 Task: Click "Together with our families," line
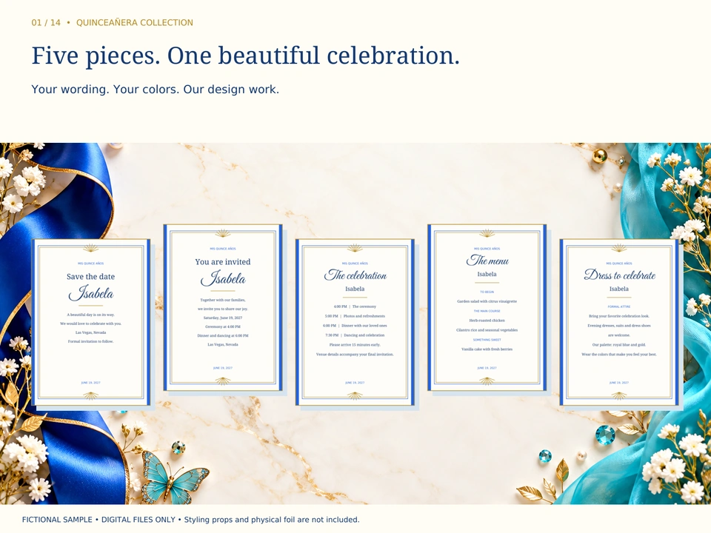click(223, 300)
